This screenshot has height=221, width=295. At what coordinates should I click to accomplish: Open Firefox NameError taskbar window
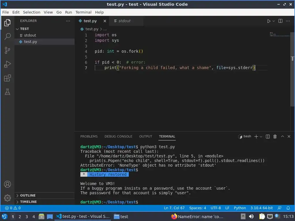[x=197, y=217]
